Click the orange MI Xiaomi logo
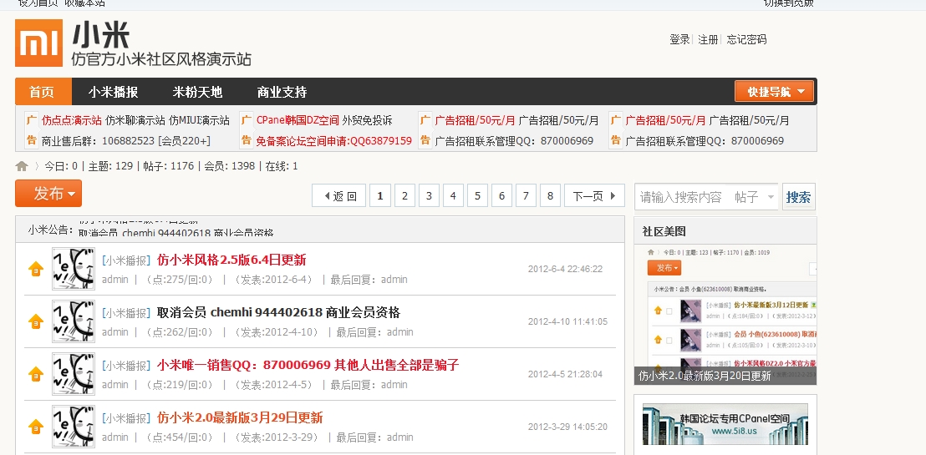The width and height of the screenshot is (926, 455). coord(39,43)
